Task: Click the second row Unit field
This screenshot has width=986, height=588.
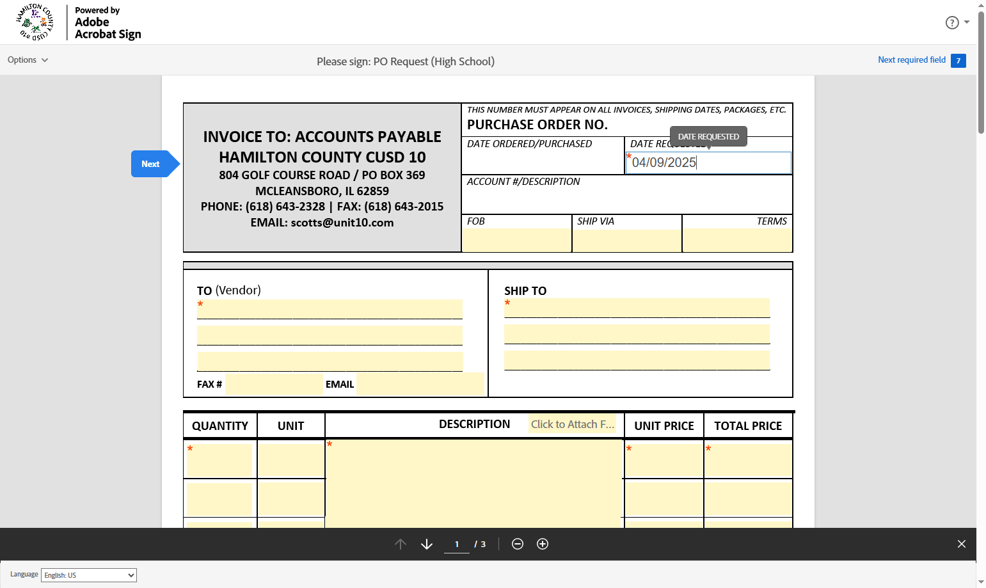Action: [x=291, y=498]
